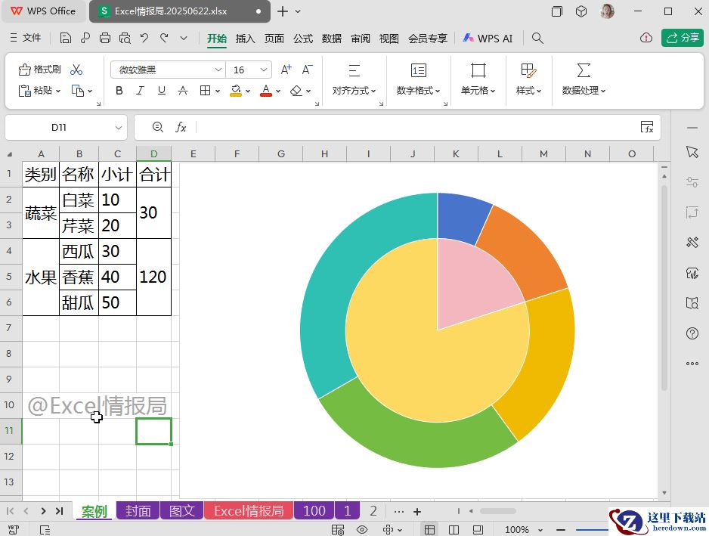709x536 pixels.
Task: Open fill color dropdown arrow
Action: click(248, 91)
